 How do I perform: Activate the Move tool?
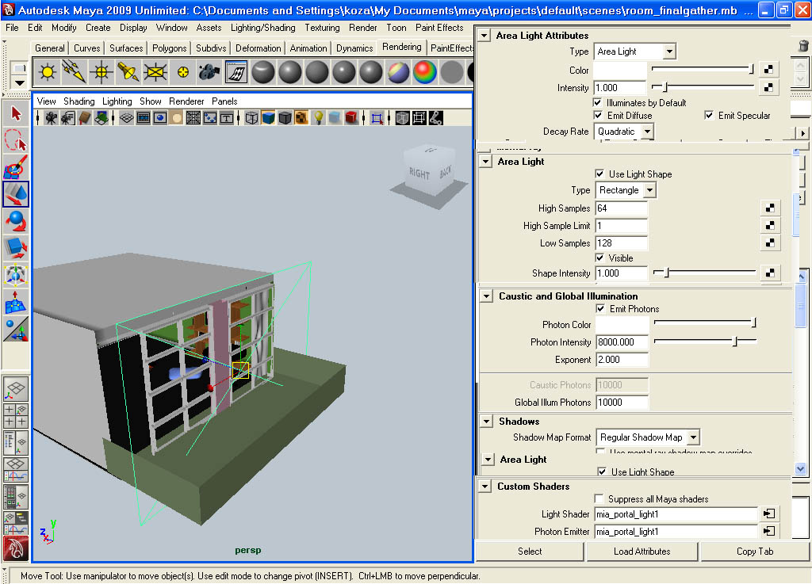tap(16, 194)
